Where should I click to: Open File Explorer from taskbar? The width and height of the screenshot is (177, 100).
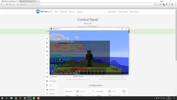[11, 98]
